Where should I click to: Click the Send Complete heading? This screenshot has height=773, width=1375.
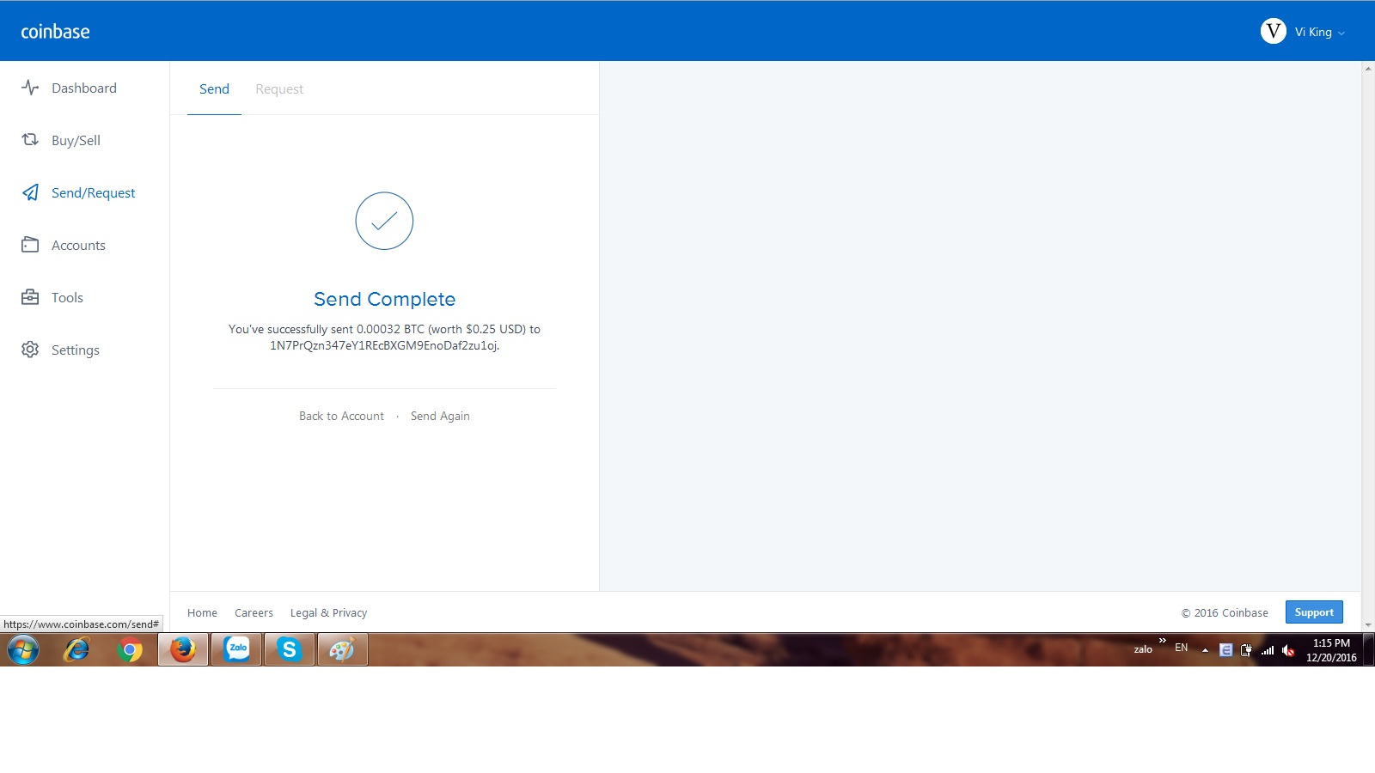point(384,299)
